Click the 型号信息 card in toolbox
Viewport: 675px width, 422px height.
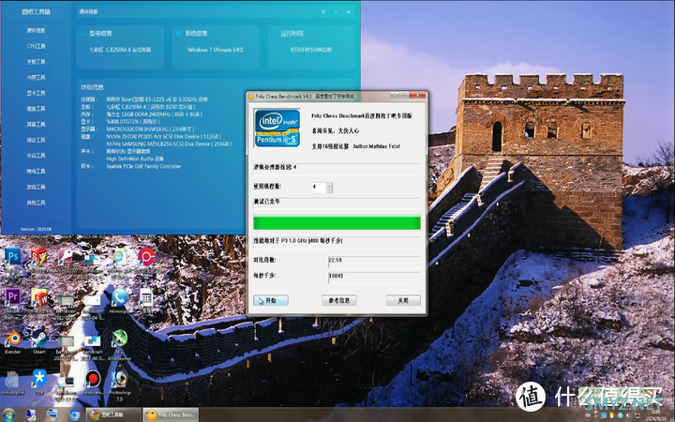pyautogui.click(x=120, y=47)
